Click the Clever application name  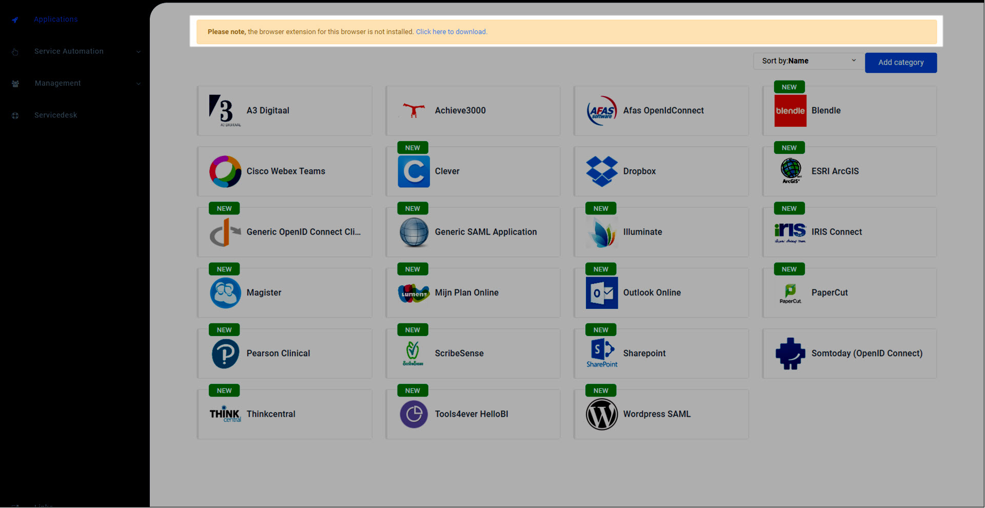coord(447,171)
